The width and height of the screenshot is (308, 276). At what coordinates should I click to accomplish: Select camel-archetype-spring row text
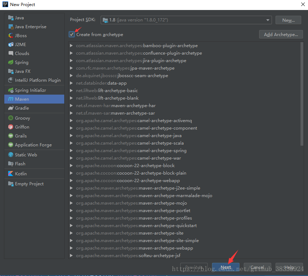[131, 151]
